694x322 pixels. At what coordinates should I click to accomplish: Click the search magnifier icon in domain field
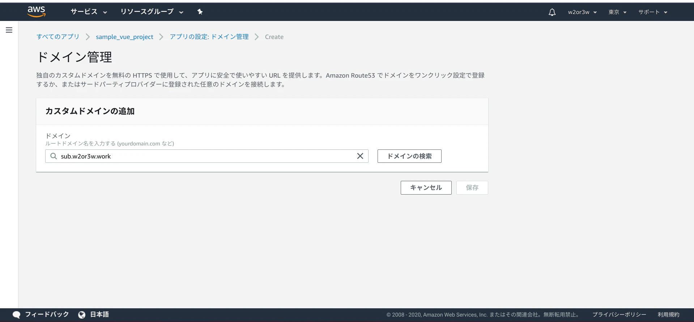(54, 156)
